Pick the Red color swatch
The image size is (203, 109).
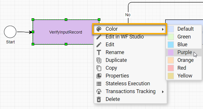pyautogui.click(x=171, y=68)
